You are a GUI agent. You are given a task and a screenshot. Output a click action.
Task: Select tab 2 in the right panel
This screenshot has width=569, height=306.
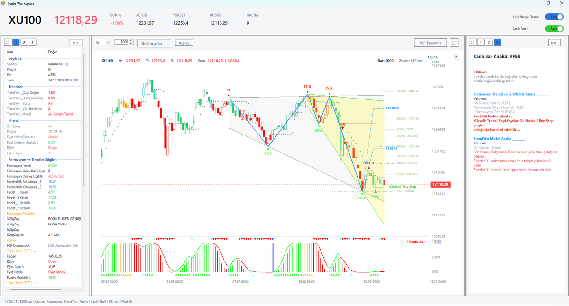(489, 43)
